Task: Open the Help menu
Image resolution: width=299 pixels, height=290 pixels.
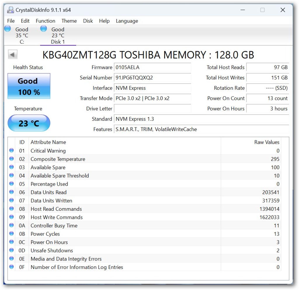Action: pos(104,21)
